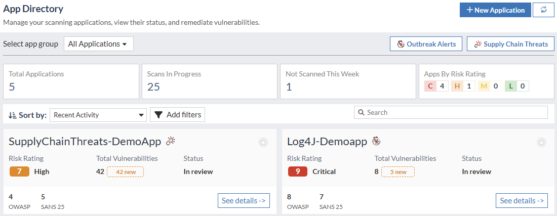Star the SupplyChainThreats-DemoApp as favorite
This screenshot has width=557, height=216.
tap(263, 142)
